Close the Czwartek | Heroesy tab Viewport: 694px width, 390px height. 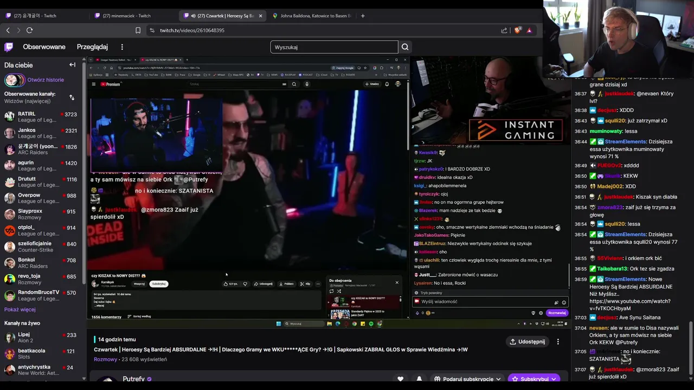pos(260,16)
